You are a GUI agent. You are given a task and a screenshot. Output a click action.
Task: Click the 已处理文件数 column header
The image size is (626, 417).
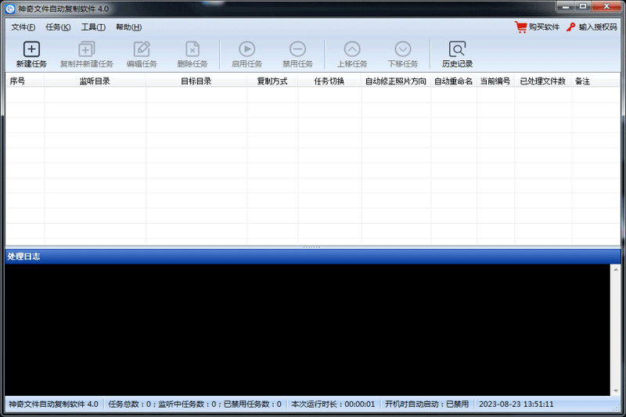point(543,81)
